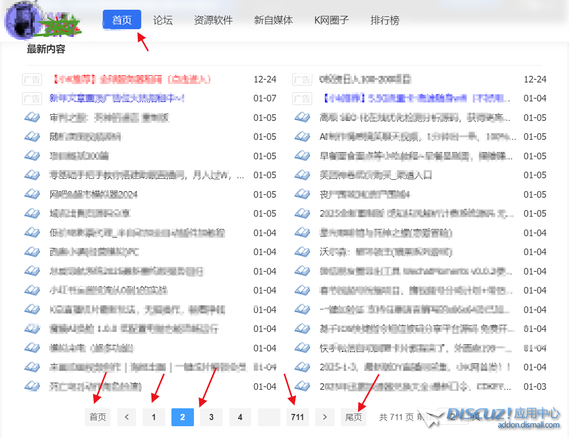
Task: Click the site logo avatar in header
Action: 21,22
